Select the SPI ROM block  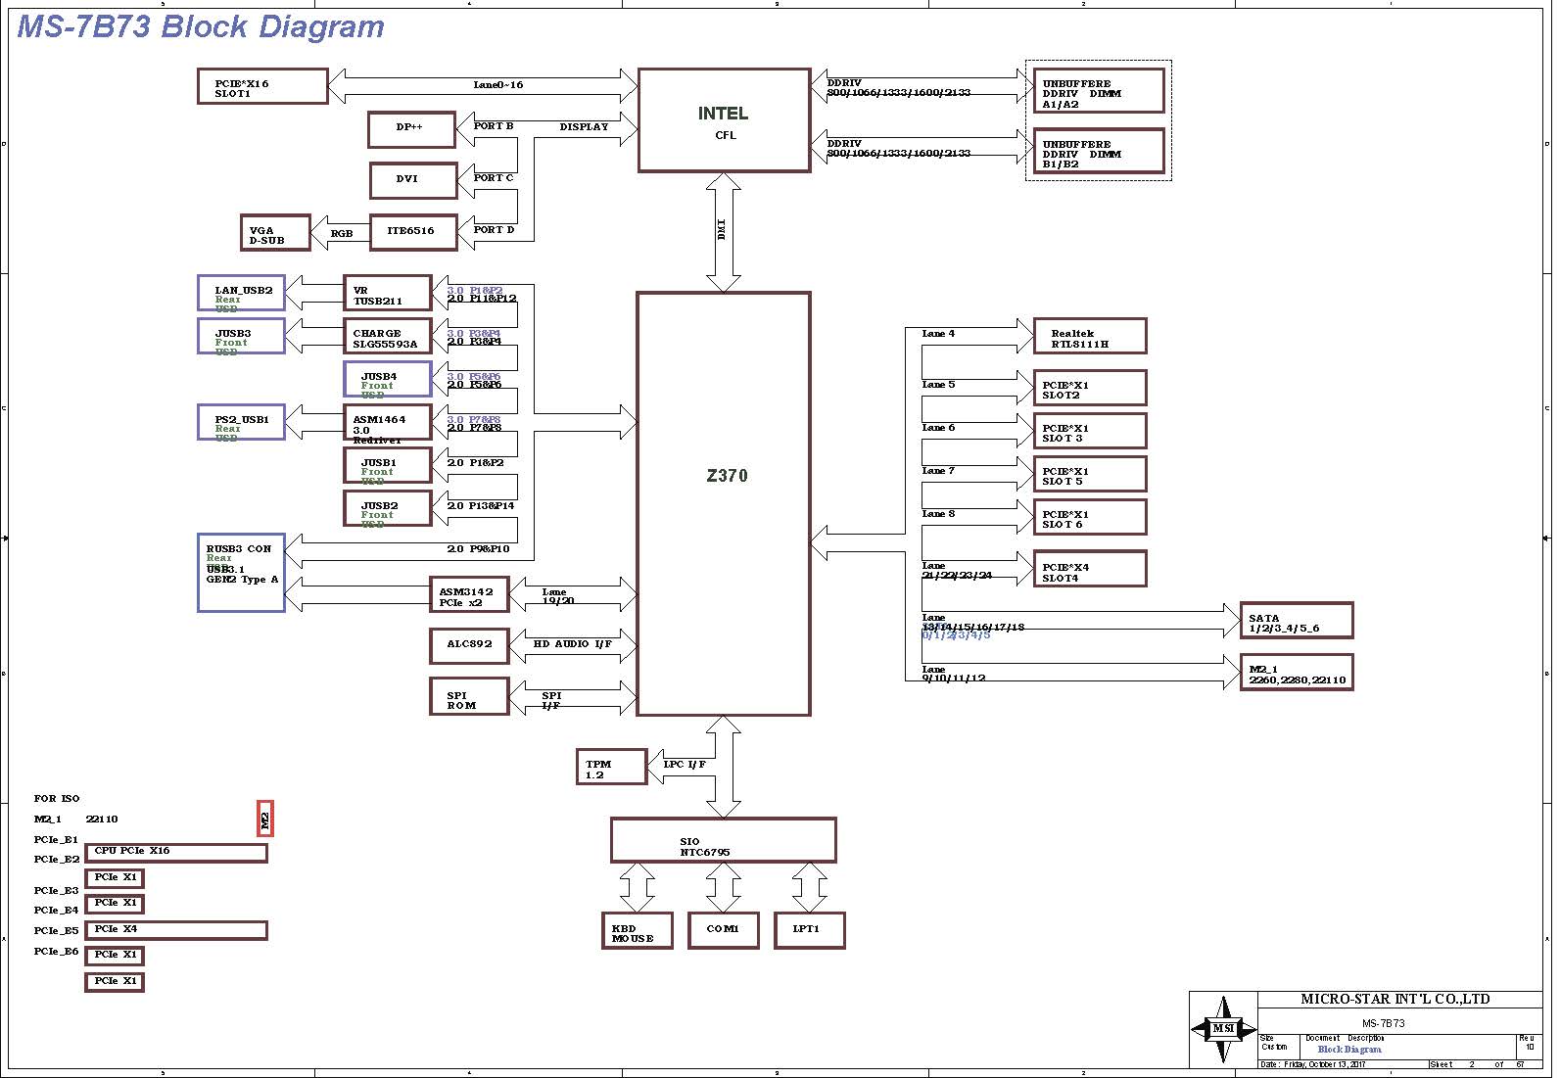(x=469, y=696)
